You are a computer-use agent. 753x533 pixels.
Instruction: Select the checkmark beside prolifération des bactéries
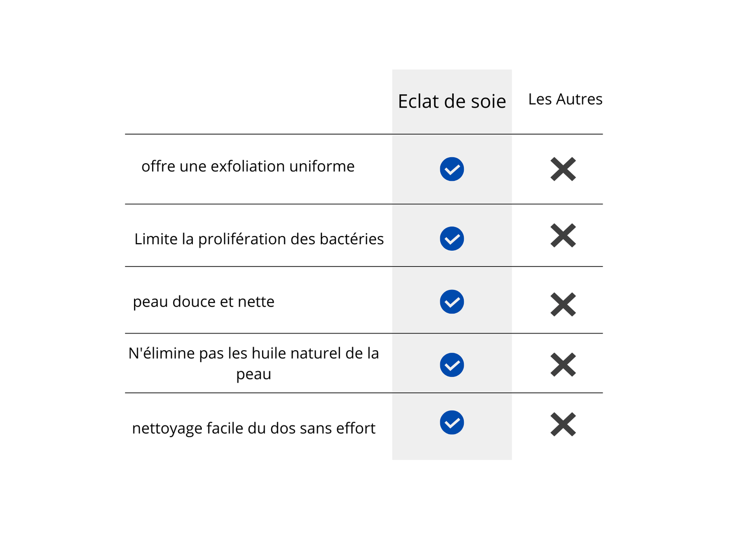click(452, 239)
